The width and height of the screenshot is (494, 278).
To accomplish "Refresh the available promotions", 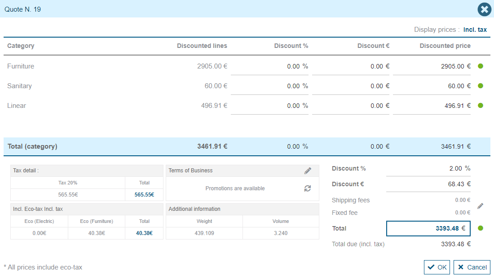I will (x=308, y=188).
